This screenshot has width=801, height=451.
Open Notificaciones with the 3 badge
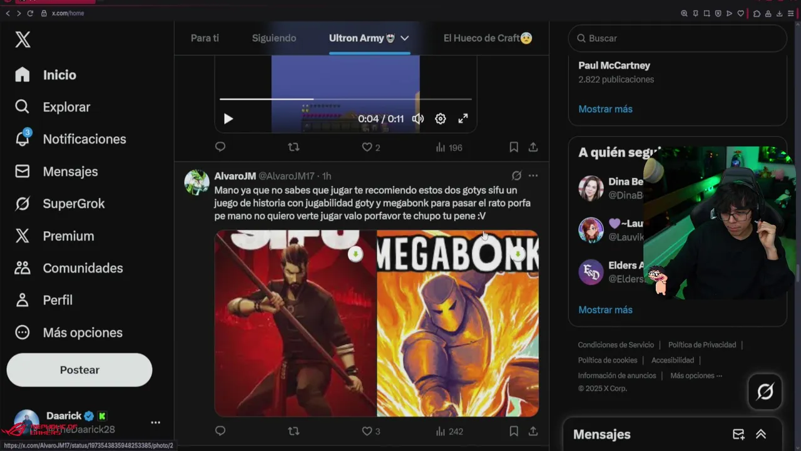coord(70,139)
